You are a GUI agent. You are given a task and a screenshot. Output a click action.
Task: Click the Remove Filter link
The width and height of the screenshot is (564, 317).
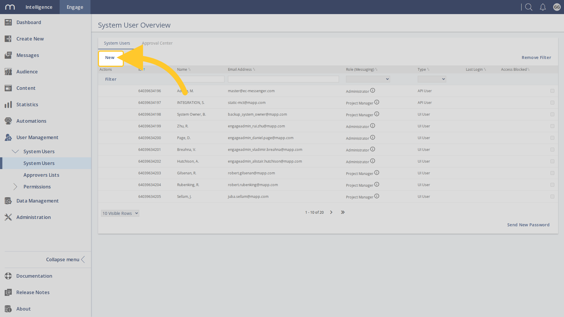point(536,58)
